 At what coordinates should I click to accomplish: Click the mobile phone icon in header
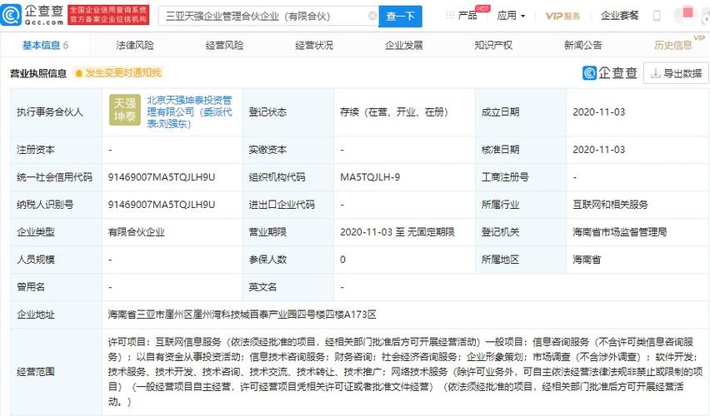point(657,16)
